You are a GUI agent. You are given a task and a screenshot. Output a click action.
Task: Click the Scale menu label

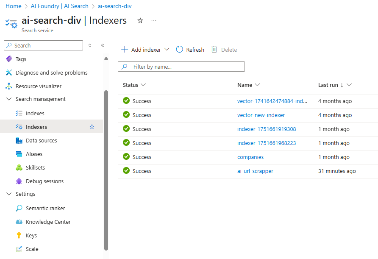point(32,249)
